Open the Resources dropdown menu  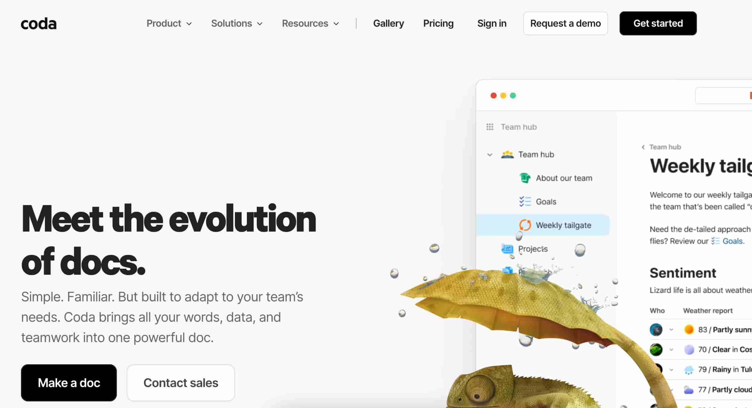[x=310, y=23]
